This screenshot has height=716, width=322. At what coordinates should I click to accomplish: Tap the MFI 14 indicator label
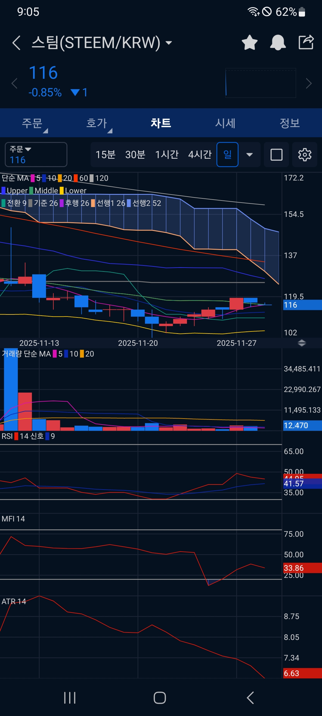pos(13,519)
